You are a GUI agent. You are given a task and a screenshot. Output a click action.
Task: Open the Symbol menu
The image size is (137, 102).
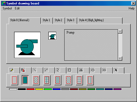7,8
